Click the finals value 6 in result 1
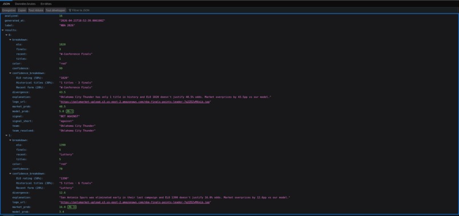 (60, 149)
